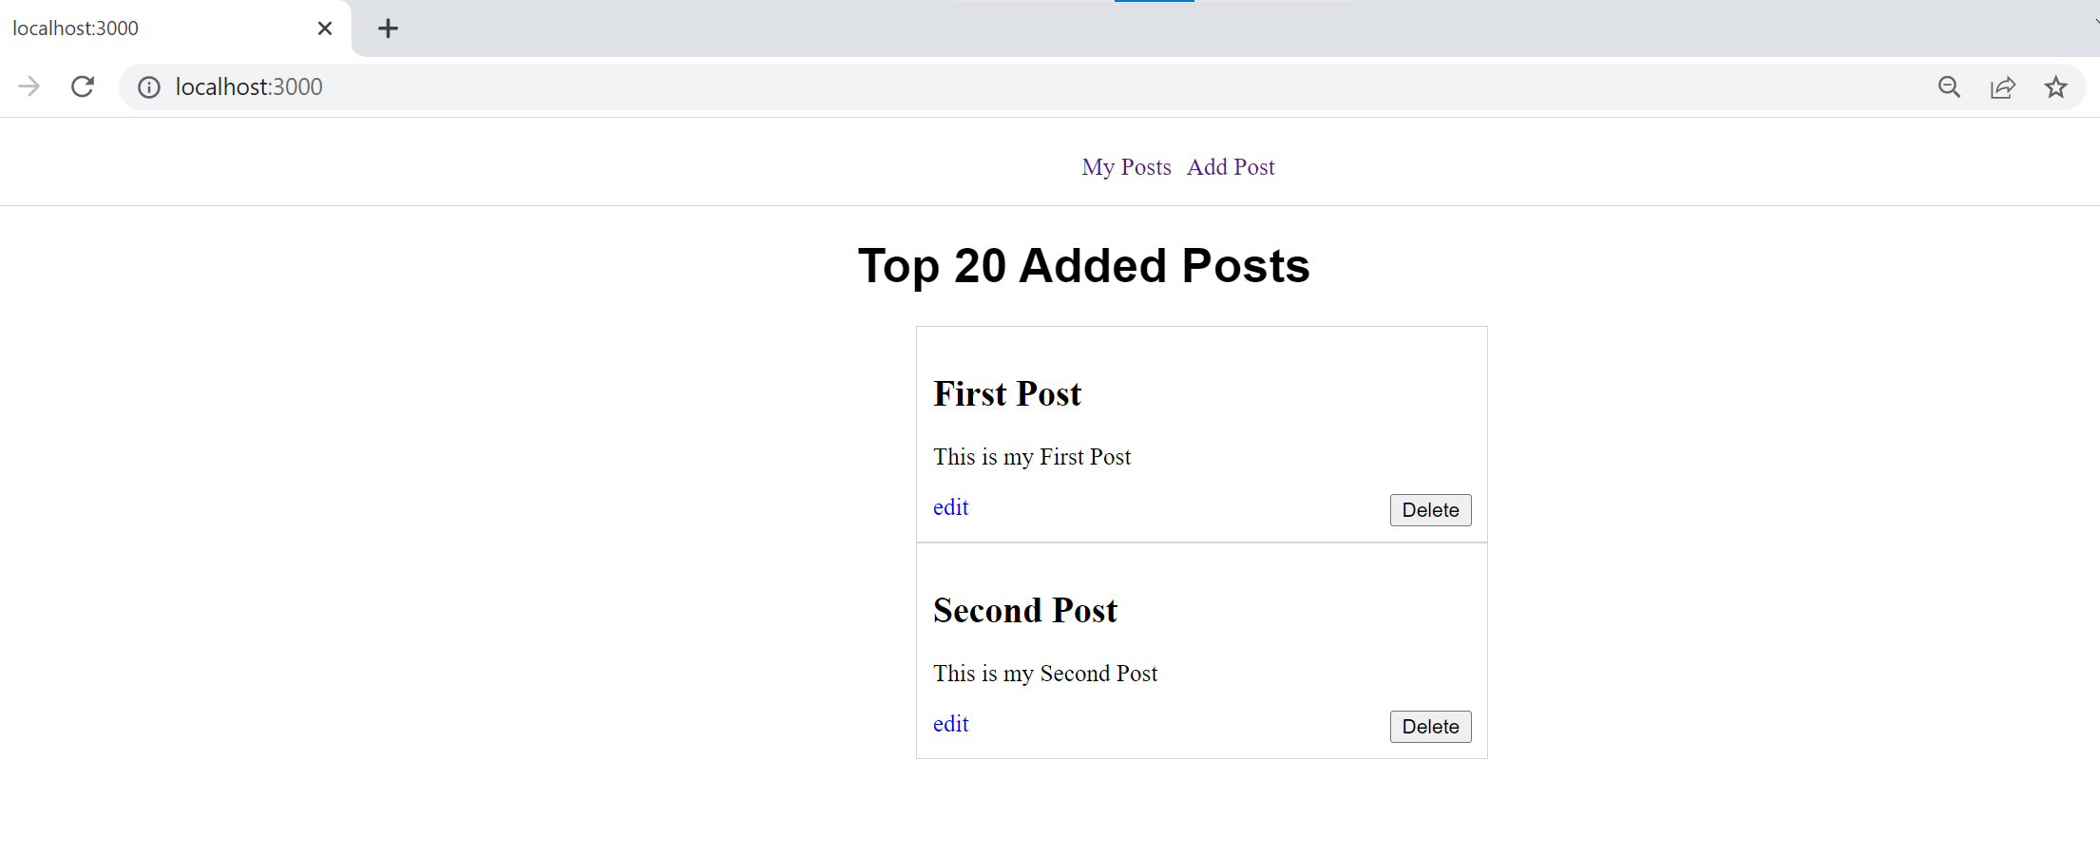Edit the First Post

pyautogui.click(x=950, y=507)
